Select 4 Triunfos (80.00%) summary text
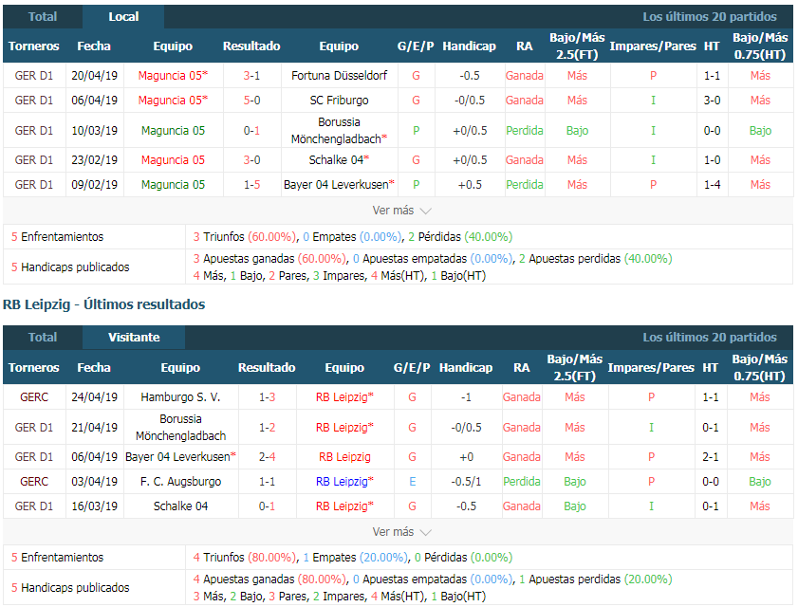The width and height of the screenshot is (798, 607). 245,558
